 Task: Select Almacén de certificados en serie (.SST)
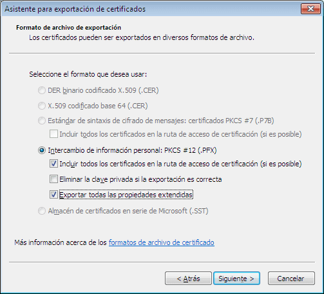point(42,211)
